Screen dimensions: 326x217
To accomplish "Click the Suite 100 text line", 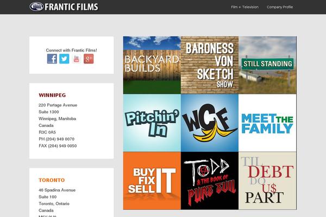I will coord(48,197).
